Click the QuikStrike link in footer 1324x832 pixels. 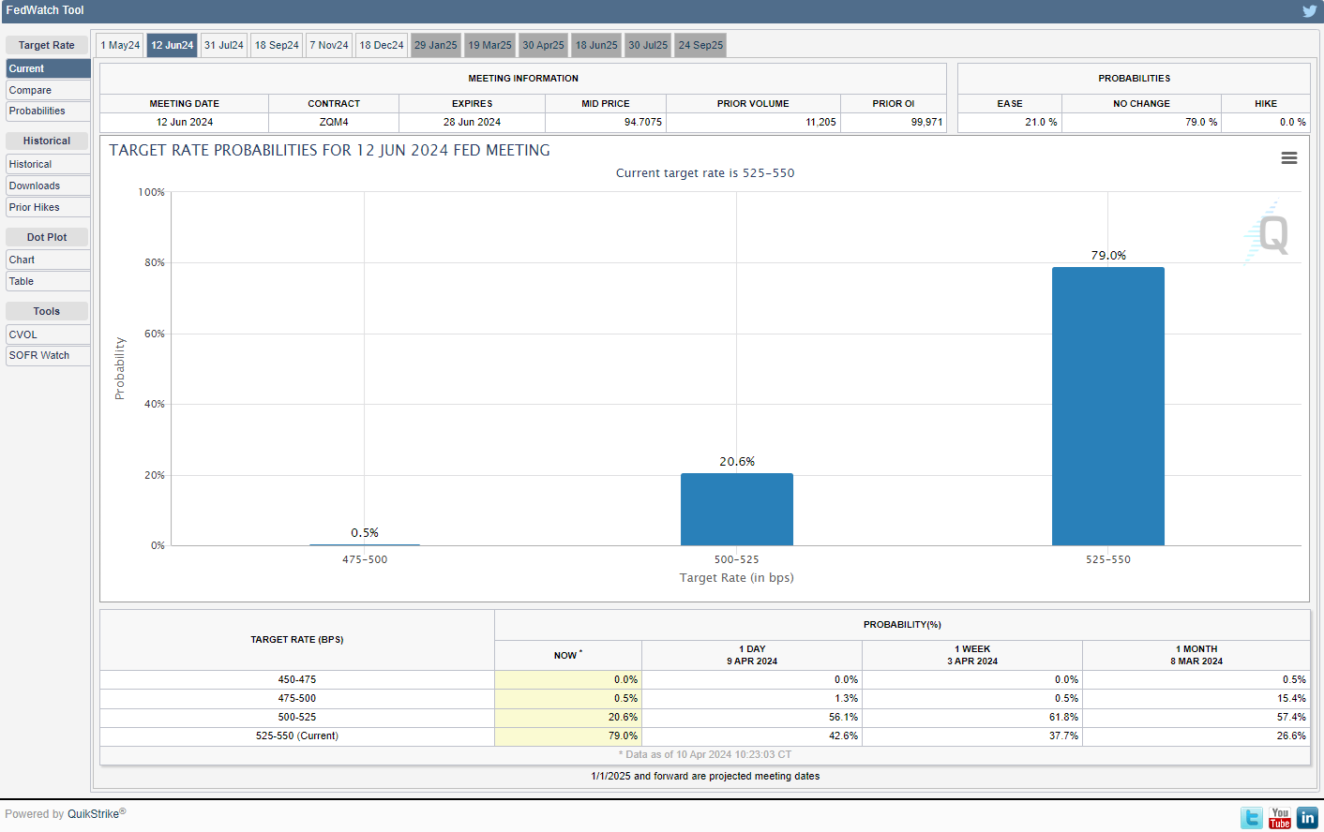pyautogui.click(x=93, y=814)
